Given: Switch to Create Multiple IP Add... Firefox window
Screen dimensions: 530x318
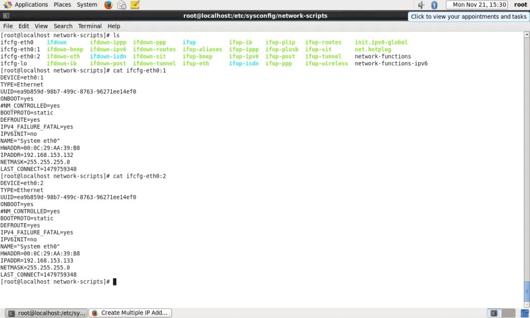Looking at the screenshot, I should tap(130, 313).
